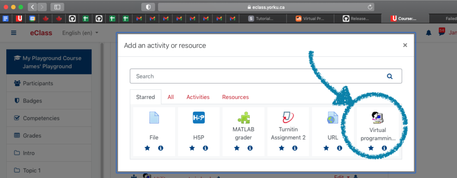457x178 pixels.
Task: Go back in Safari history
Action: coord(32,7)
